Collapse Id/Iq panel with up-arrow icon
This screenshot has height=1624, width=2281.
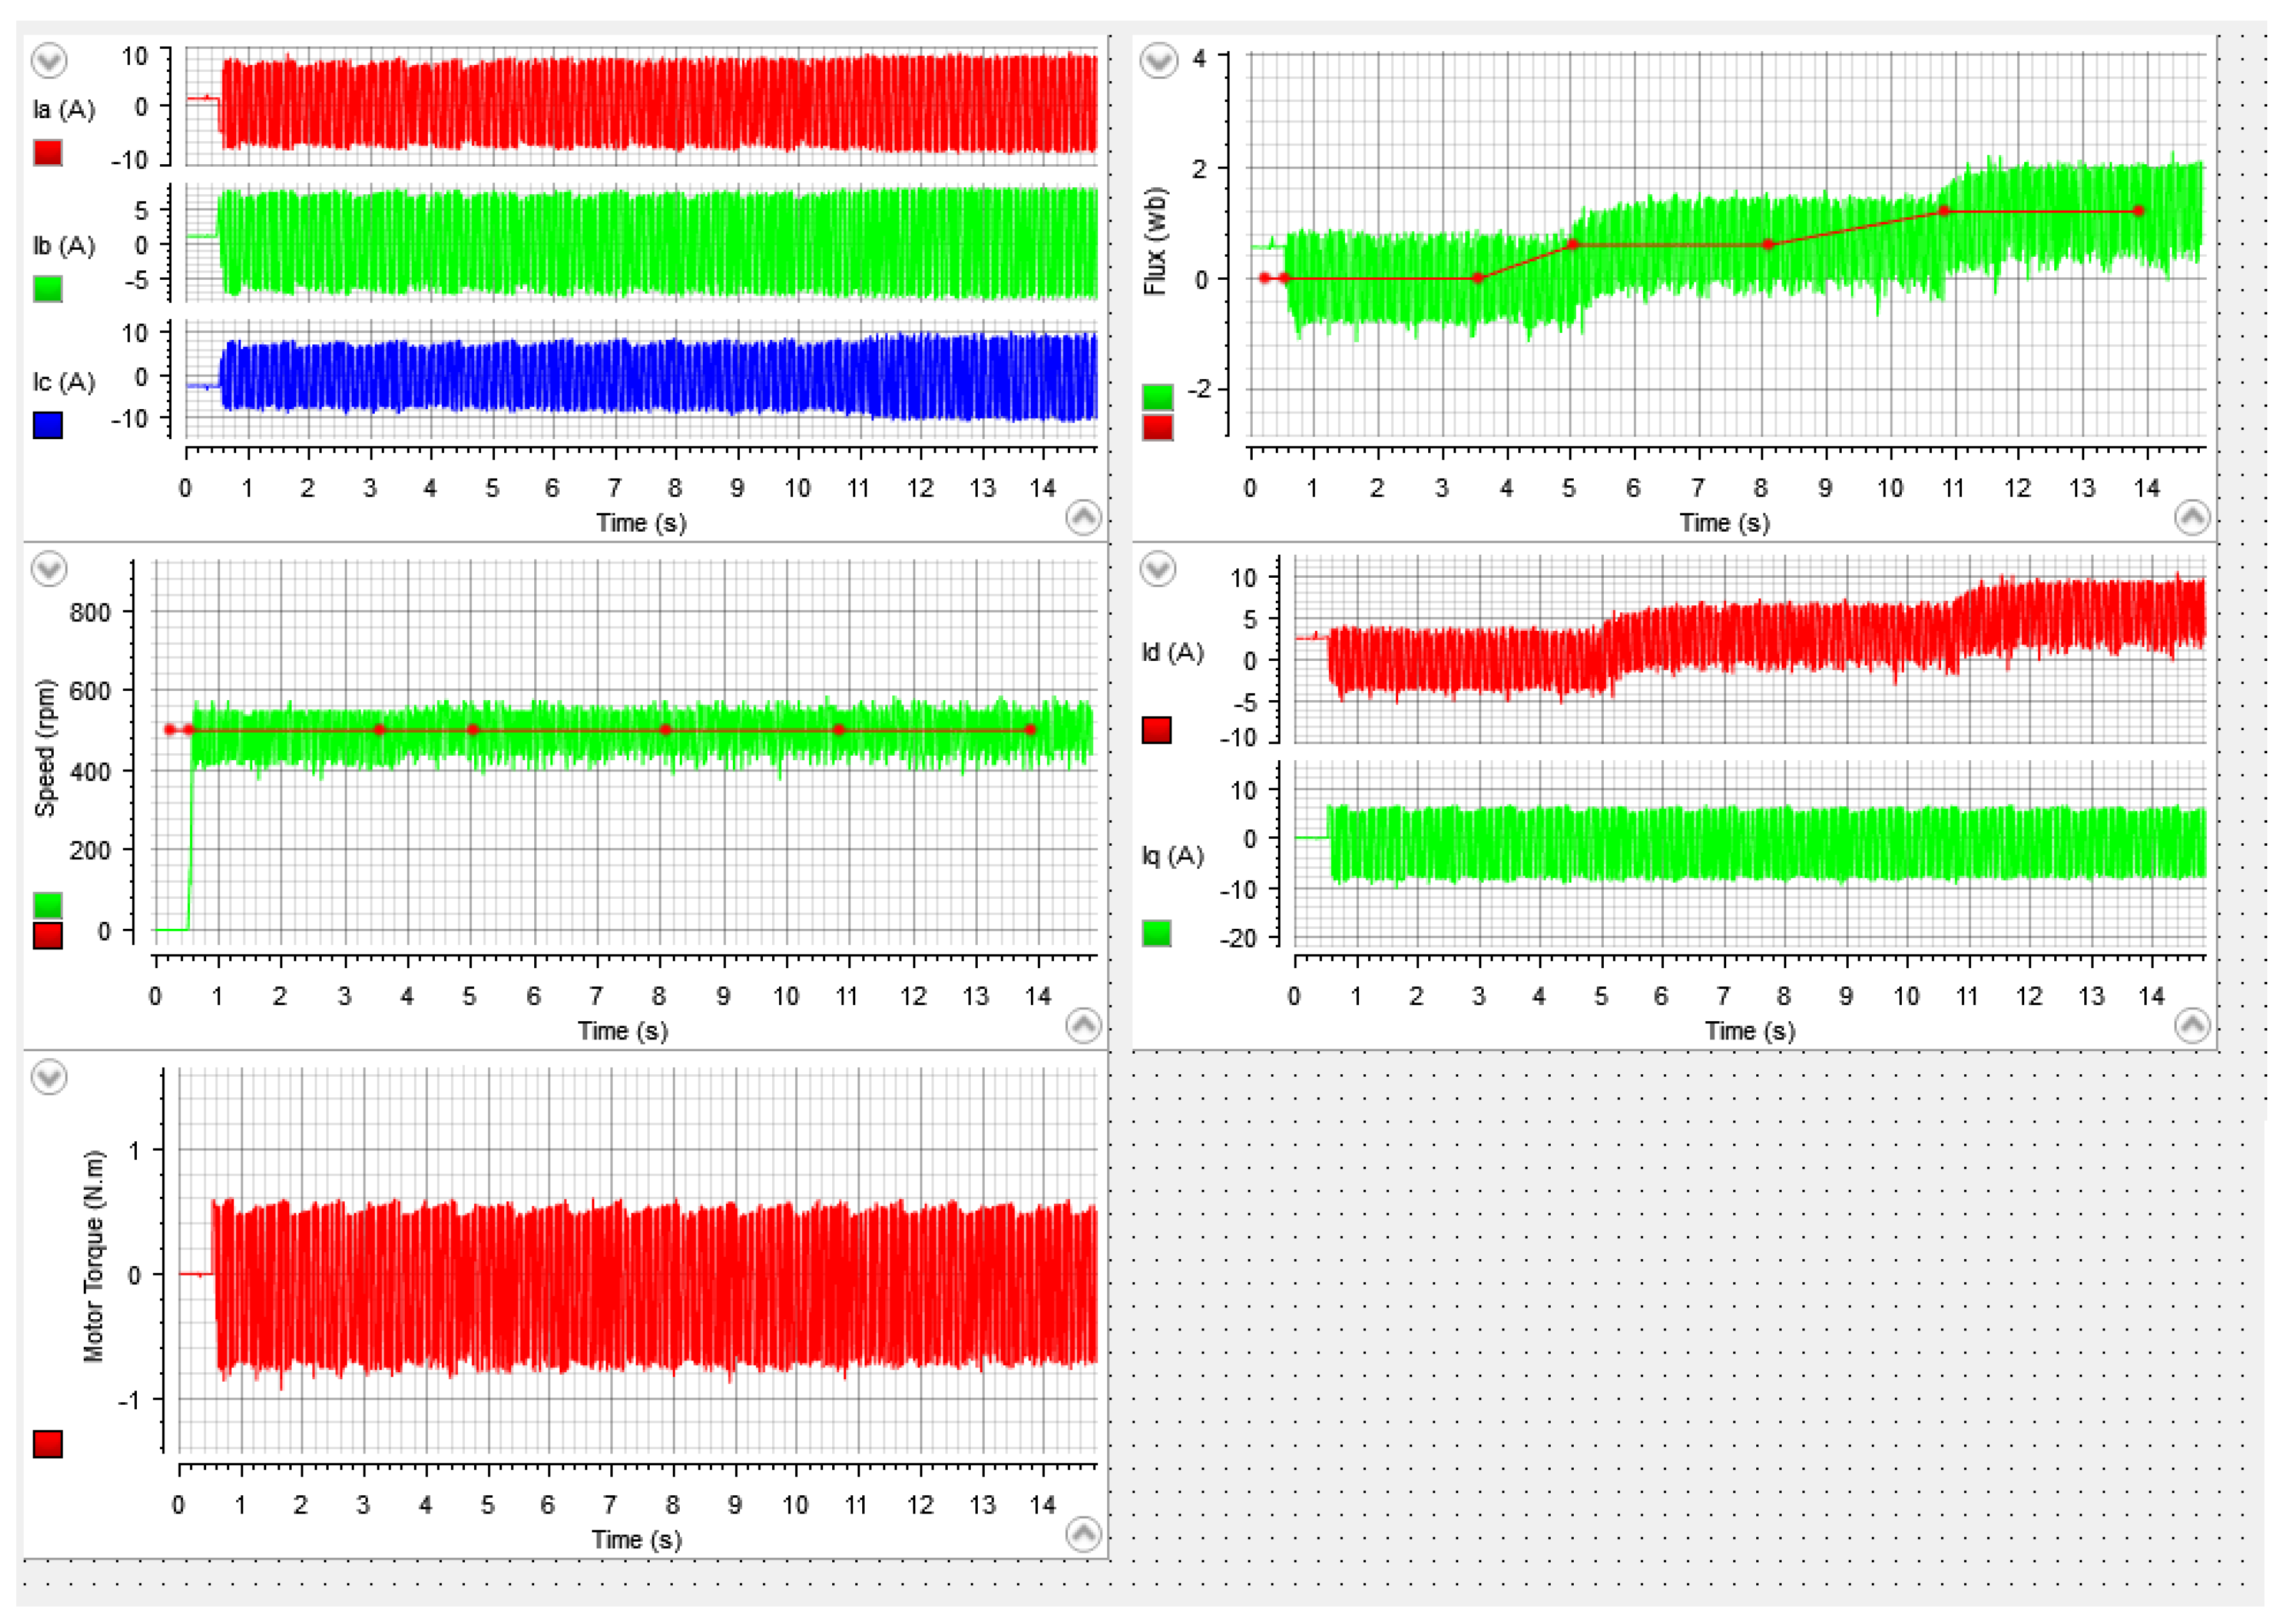pyautogui.click(x=2192, y=1025)
